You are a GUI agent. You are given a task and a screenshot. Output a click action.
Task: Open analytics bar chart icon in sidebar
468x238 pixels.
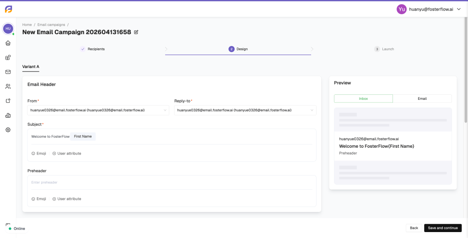[8, 115]
